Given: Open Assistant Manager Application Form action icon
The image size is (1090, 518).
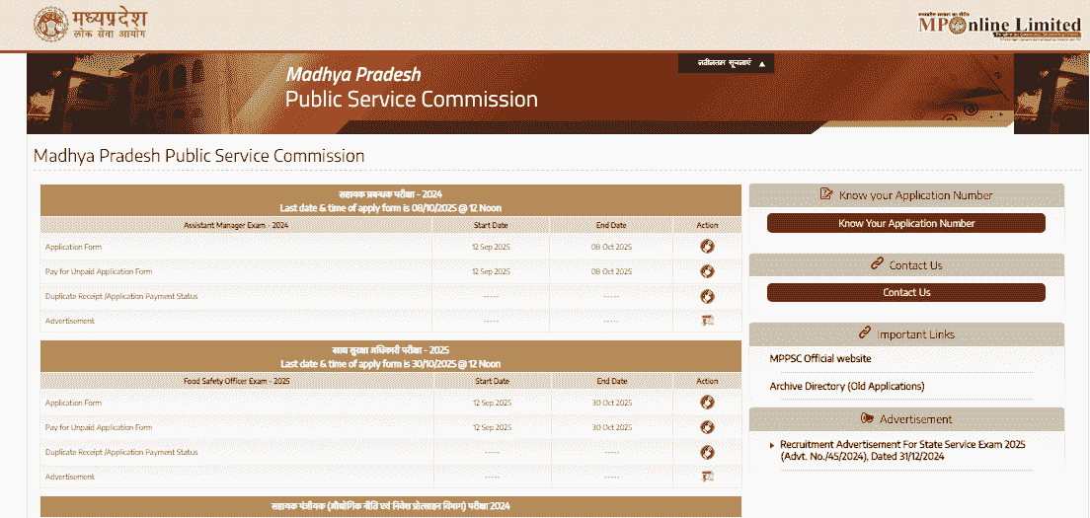Looking at the screenshot, I should 707,247.
